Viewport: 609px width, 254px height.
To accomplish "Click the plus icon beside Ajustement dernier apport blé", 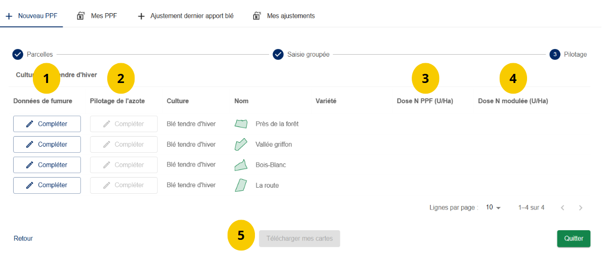I will click(x=141, y=16).
